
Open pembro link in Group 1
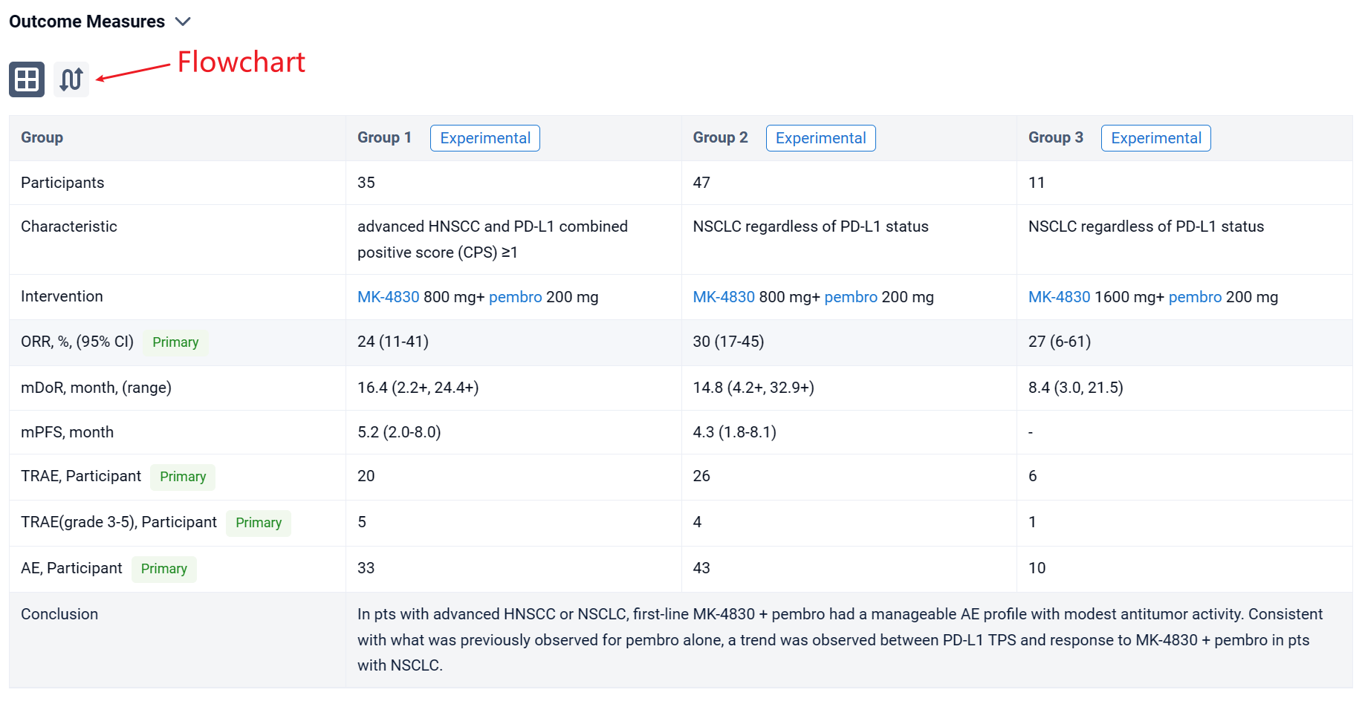point(515,297)
